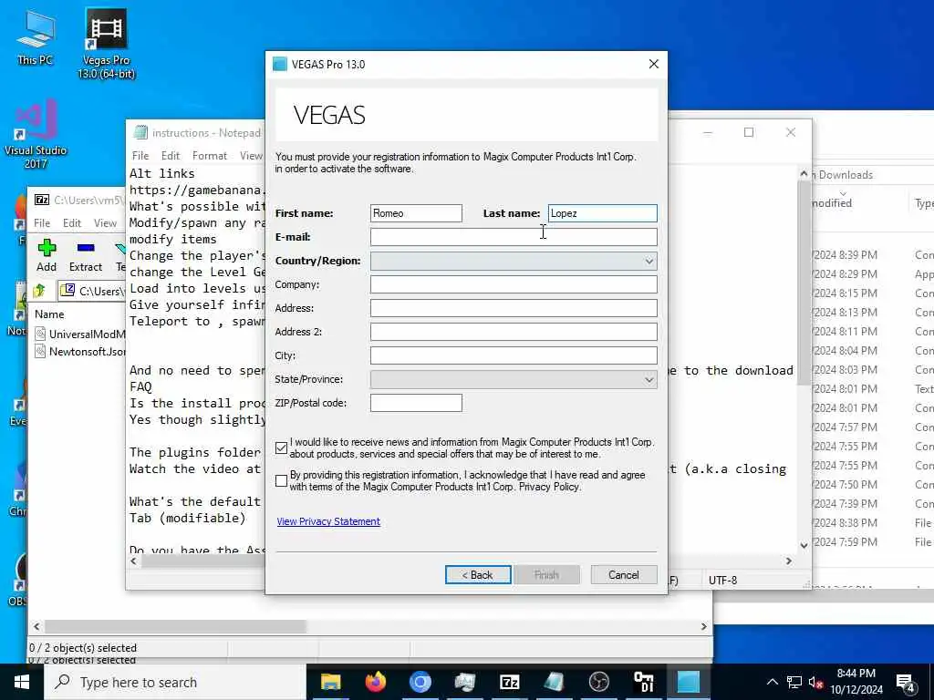
Task: Open 7-Zip File menu
Action: 42,222
